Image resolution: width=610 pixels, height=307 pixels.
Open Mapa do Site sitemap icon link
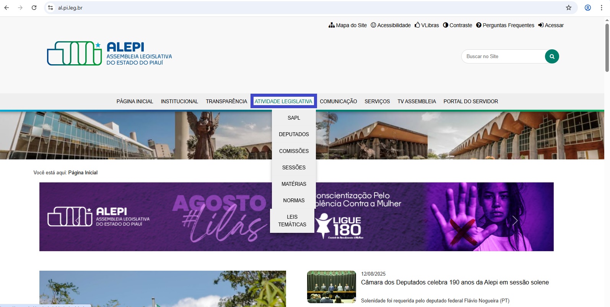[x=332, y=25]
